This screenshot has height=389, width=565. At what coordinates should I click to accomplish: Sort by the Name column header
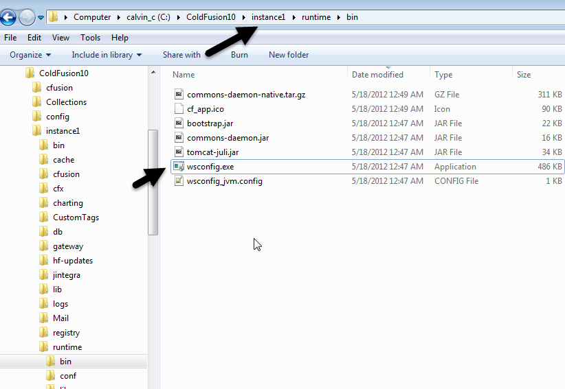184,75
